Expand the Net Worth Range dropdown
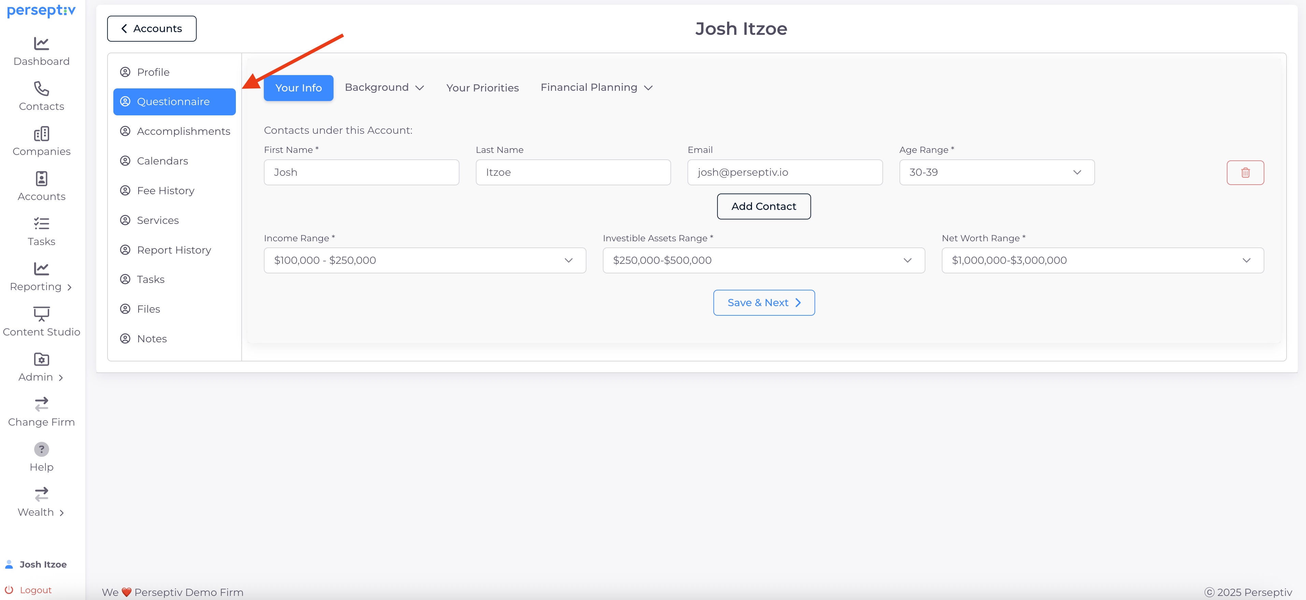This screenshot has width=1306, height=600. pos(1102,260)
